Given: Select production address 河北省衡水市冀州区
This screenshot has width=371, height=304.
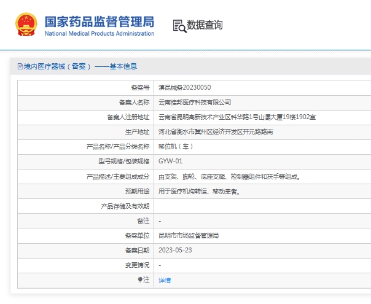Looking at the screenshot, I should [216, 132].
